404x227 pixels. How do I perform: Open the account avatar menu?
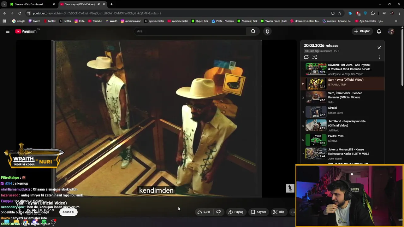tap(391, 31)
